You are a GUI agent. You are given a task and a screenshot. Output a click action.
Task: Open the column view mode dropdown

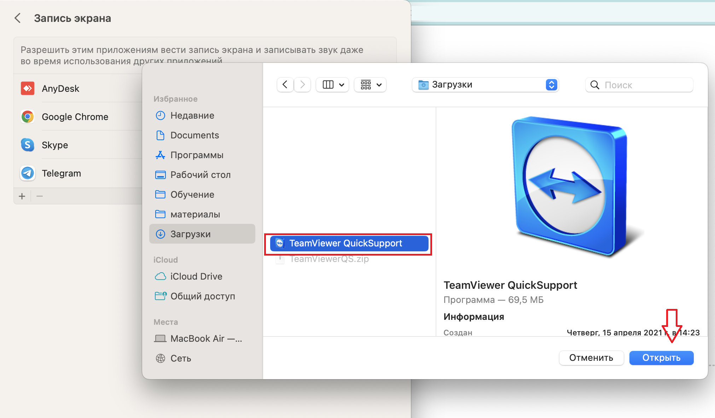point(332,85)
